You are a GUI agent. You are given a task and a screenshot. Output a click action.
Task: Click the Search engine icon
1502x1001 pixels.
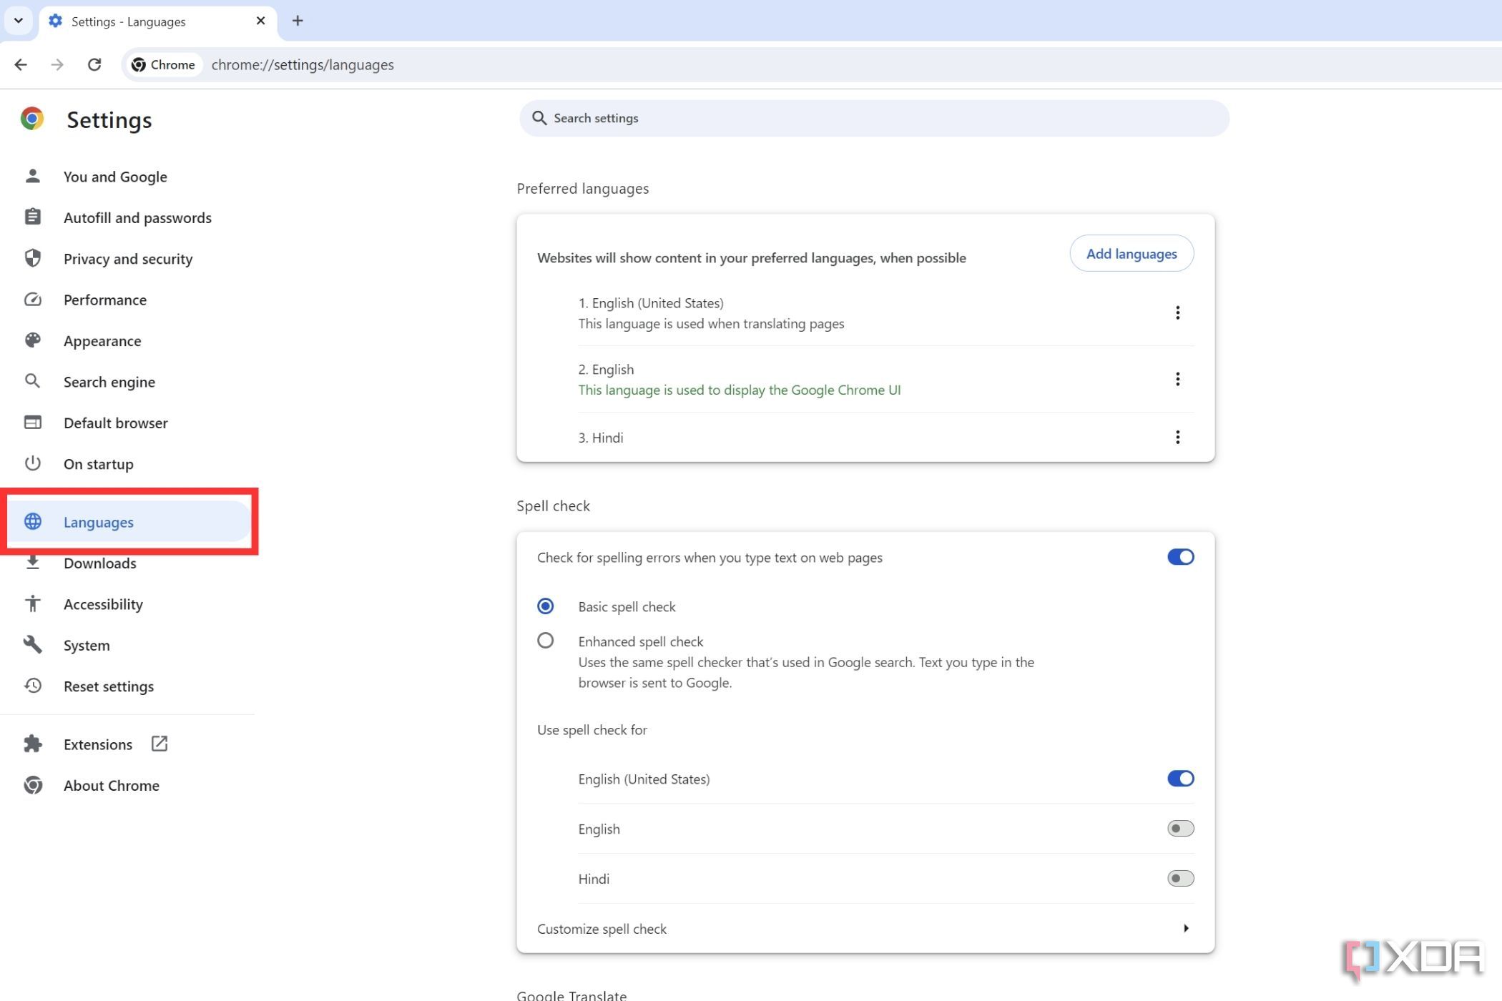pos(31,381)
